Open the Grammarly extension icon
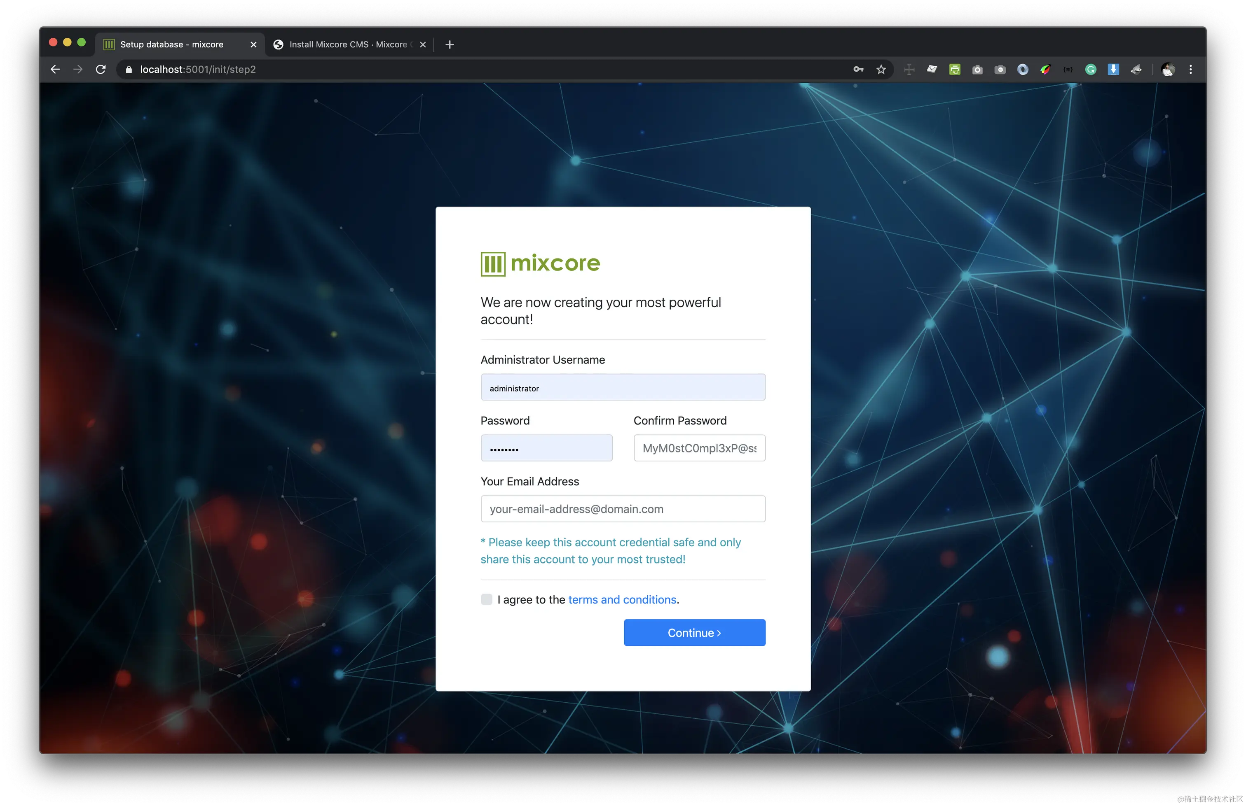1246x806 pixels. pyautogui.click(x=1091, y=69)
